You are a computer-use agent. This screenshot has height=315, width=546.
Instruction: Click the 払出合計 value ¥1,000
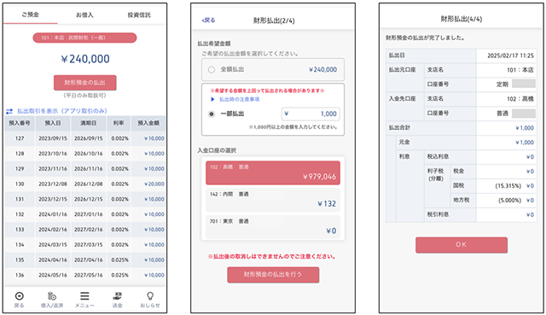(525, 128)
